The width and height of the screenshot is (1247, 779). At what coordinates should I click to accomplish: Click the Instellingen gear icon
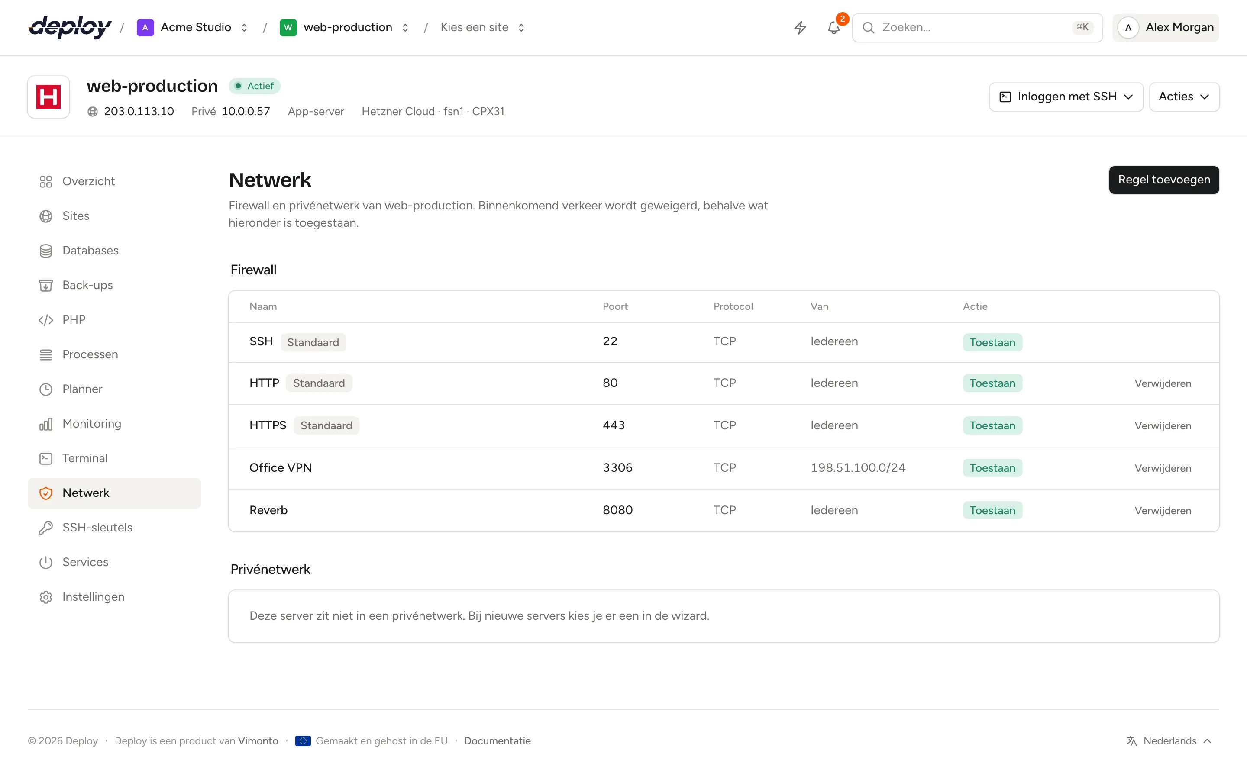coord(46,597)
